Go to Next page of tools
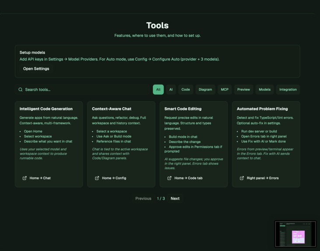The image size is (320, 251). pos(175,198)
